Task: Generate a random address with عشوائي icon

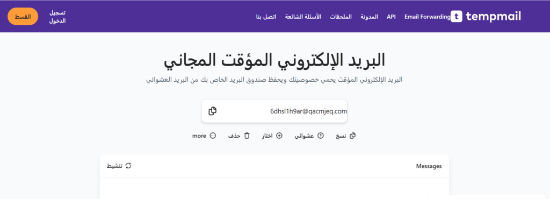Action: tap(320, 136)
